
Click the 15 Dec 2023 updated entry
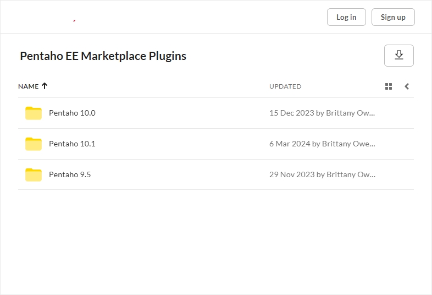click(x=322, y=113)
